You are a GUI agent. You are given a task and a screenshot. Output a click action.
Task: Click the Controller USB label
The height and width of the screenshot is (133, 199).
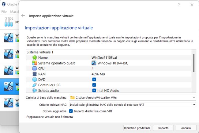point(49,85)
